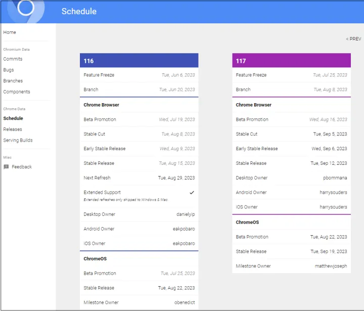Click milestone owner matthewjoseph

331,266
